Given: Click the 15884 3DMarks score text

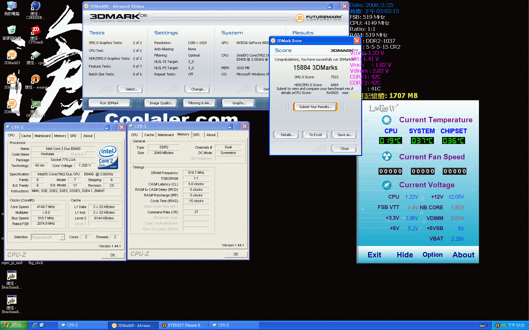Looking at the screenshot, I should tap(315, 68).
